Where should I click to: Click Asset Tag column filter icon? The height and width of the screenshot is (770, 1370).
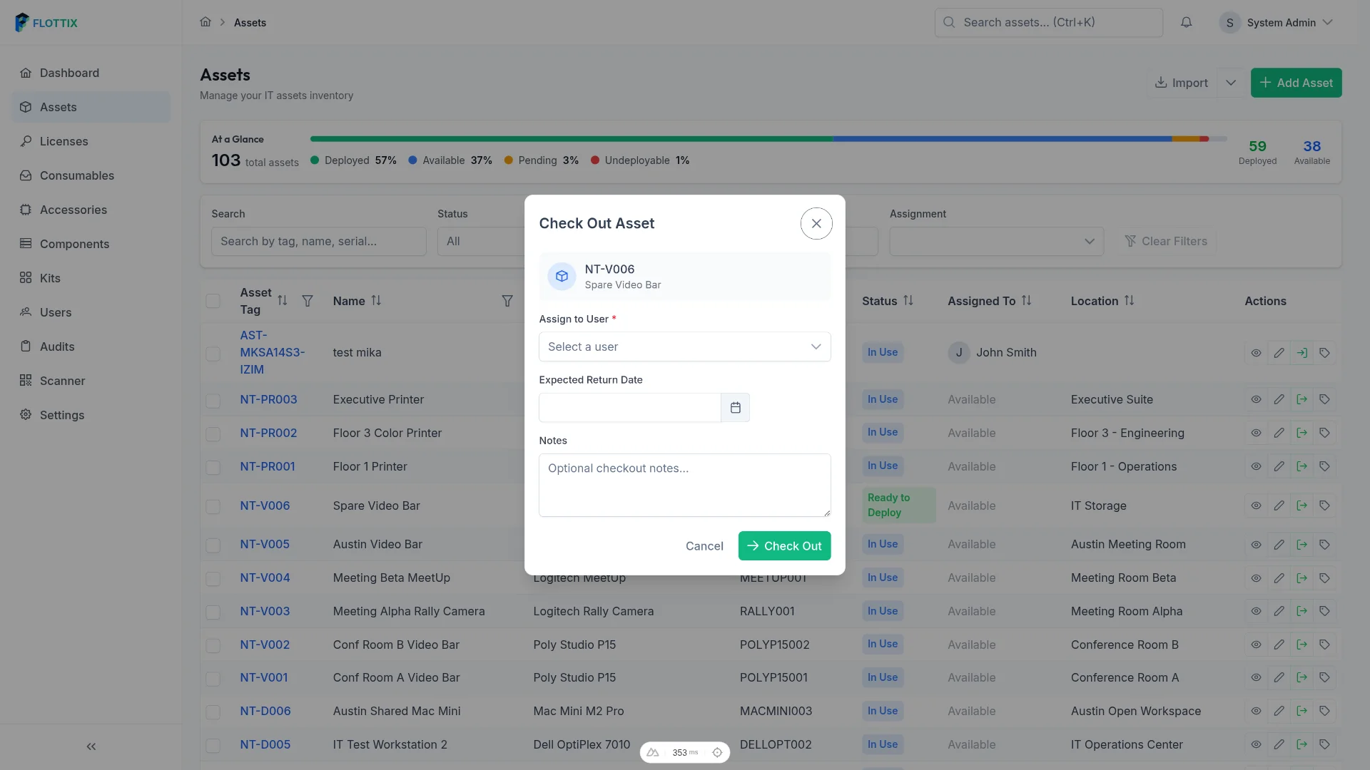coord(308,301)
